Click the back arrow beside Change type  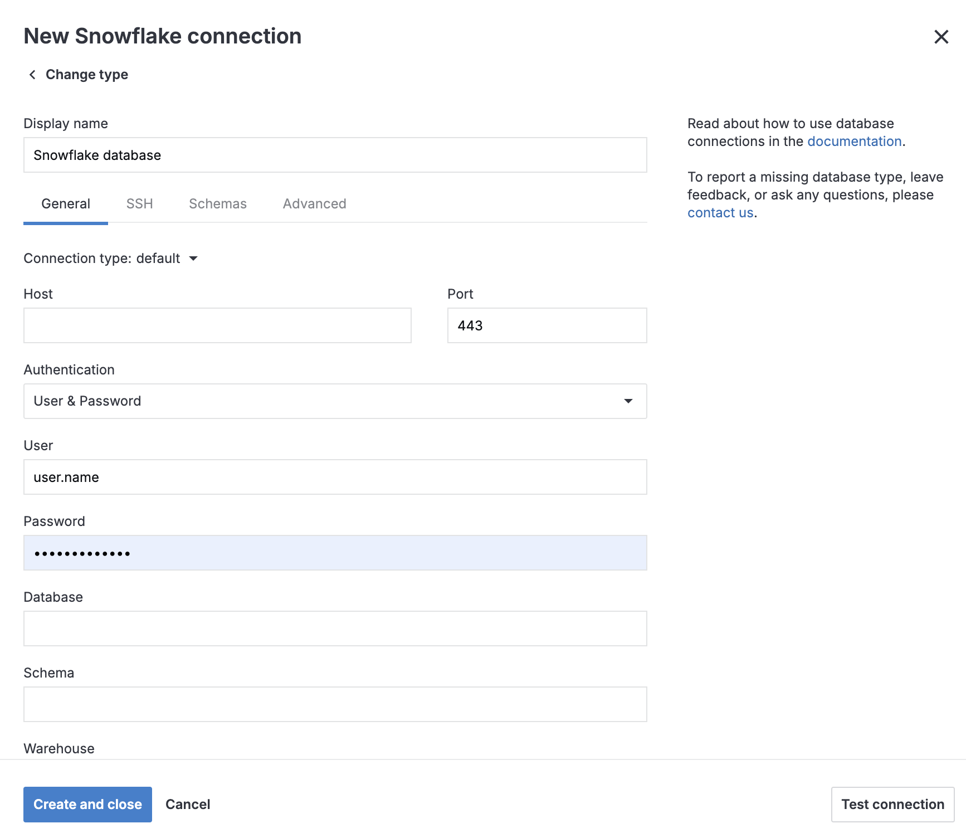32,74
